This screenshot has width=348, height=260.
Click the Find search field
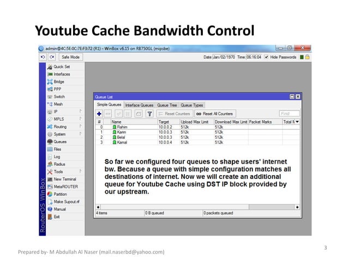click(289, 114)
